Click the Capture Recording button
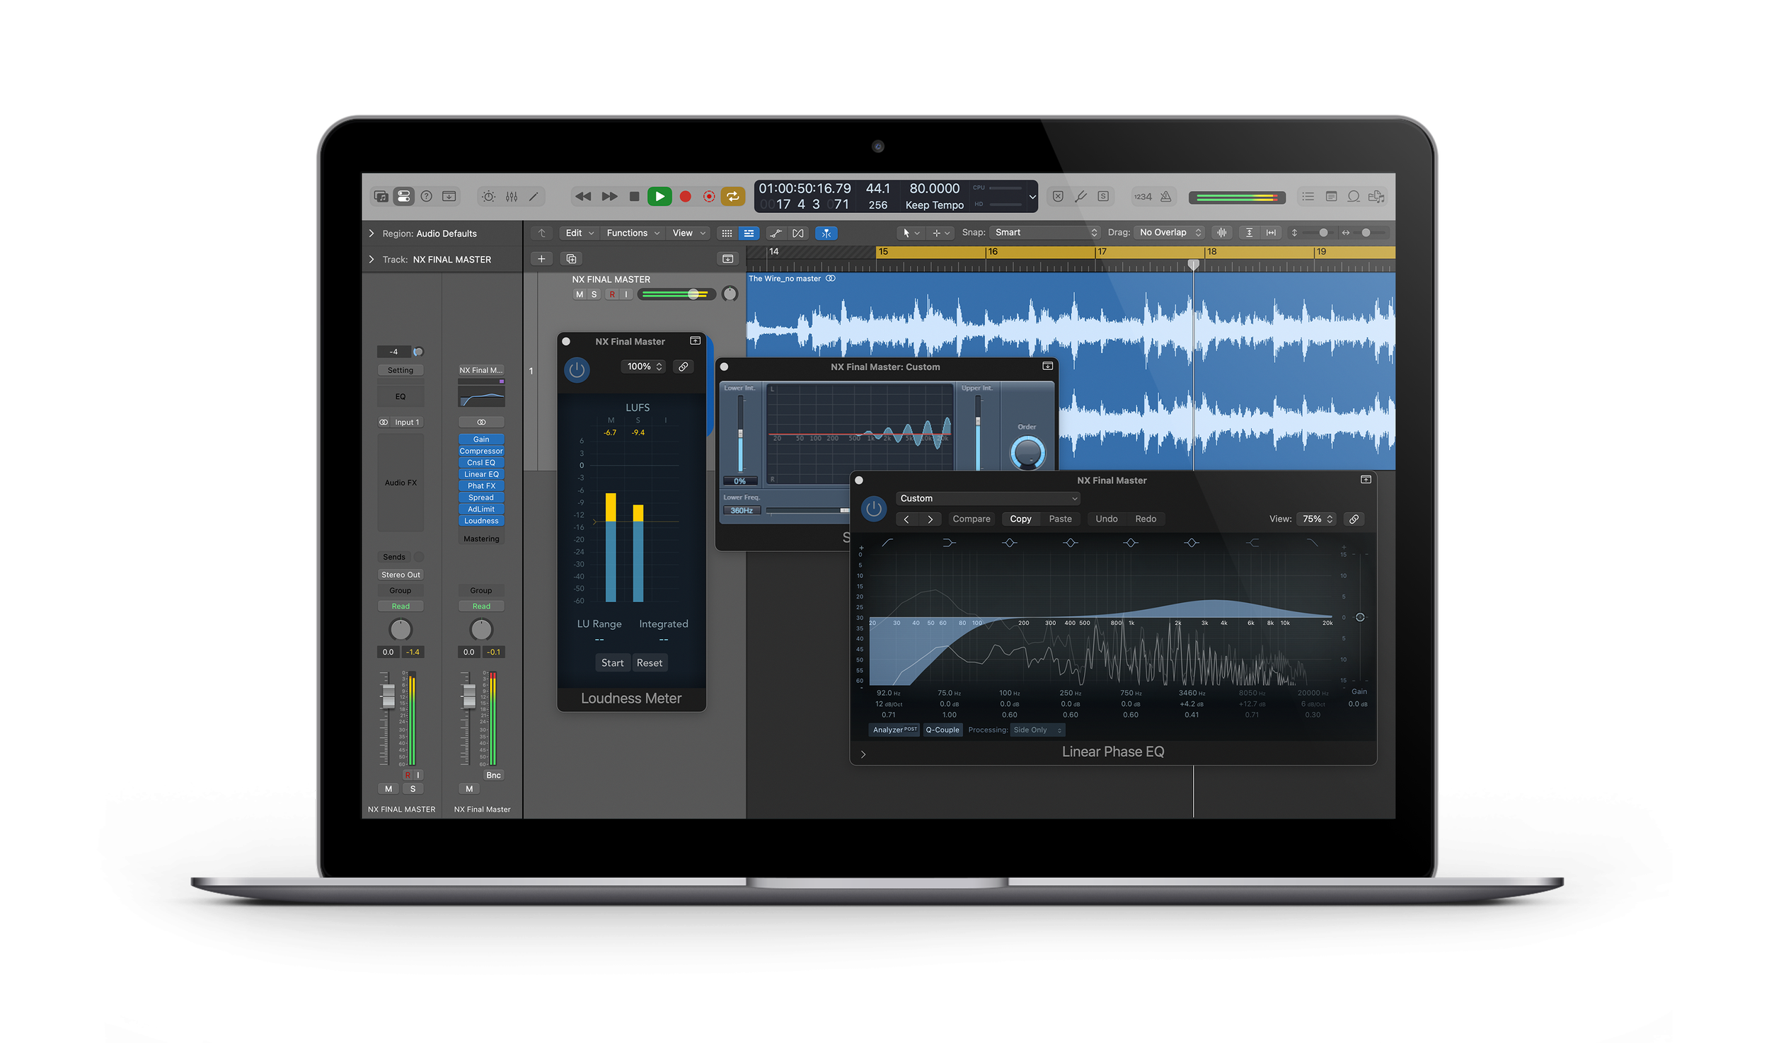Screen dimensions: 1769x1043 tap(709, 196)
